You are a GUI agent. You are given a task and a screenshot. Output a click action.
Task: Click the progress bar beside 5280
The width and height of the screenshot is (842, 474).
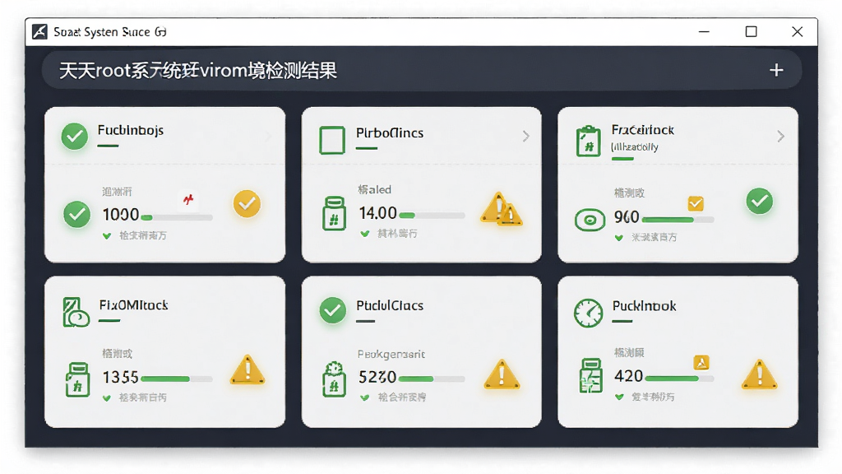(432, 379)
